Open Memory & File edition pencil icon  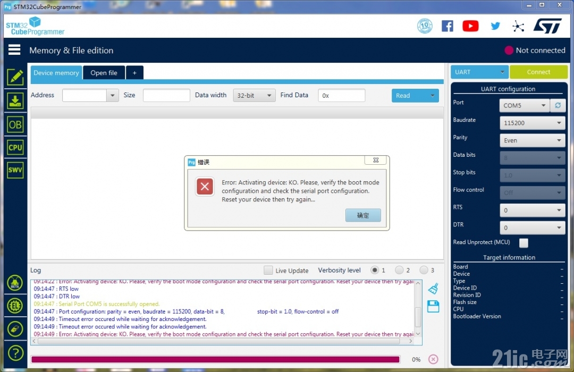click(15, 77)
